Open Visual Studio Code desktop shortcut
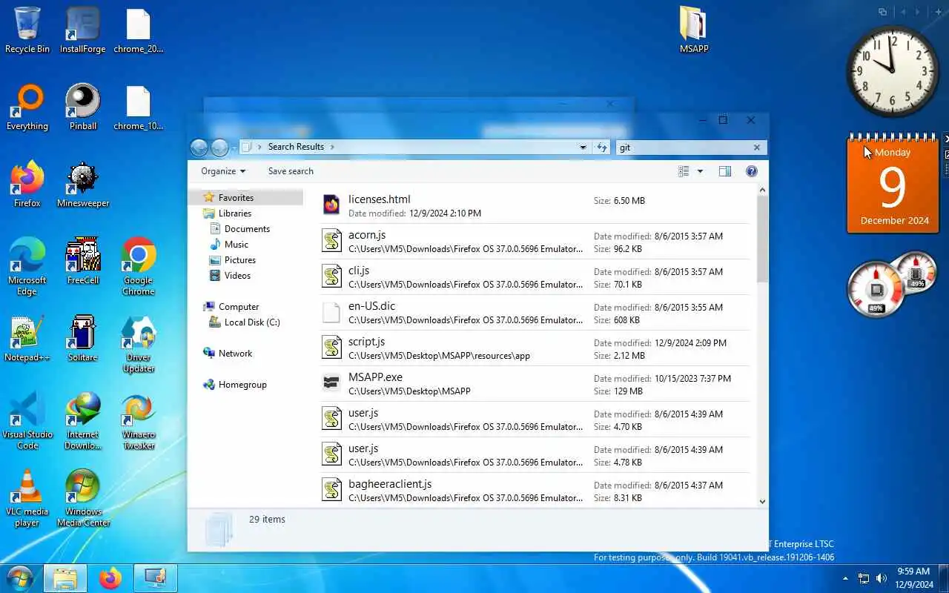This screenshot has height=593, width=949. [x=27, y=422]
